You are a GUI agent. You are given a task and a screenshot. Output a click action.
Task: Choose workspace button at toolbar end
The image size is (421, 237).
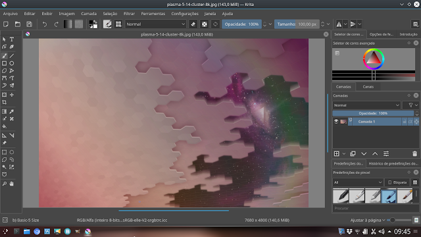point(415,24)
